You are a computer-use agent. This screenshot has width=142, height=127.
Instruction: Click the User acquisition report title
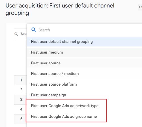60,9
